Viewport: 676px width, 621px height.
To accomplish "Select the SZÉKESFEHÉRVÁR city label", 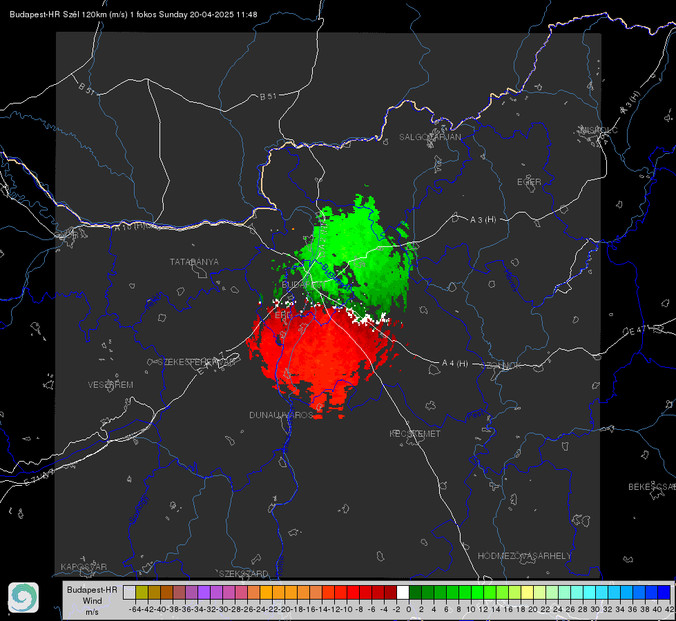I will coord(198,362).
